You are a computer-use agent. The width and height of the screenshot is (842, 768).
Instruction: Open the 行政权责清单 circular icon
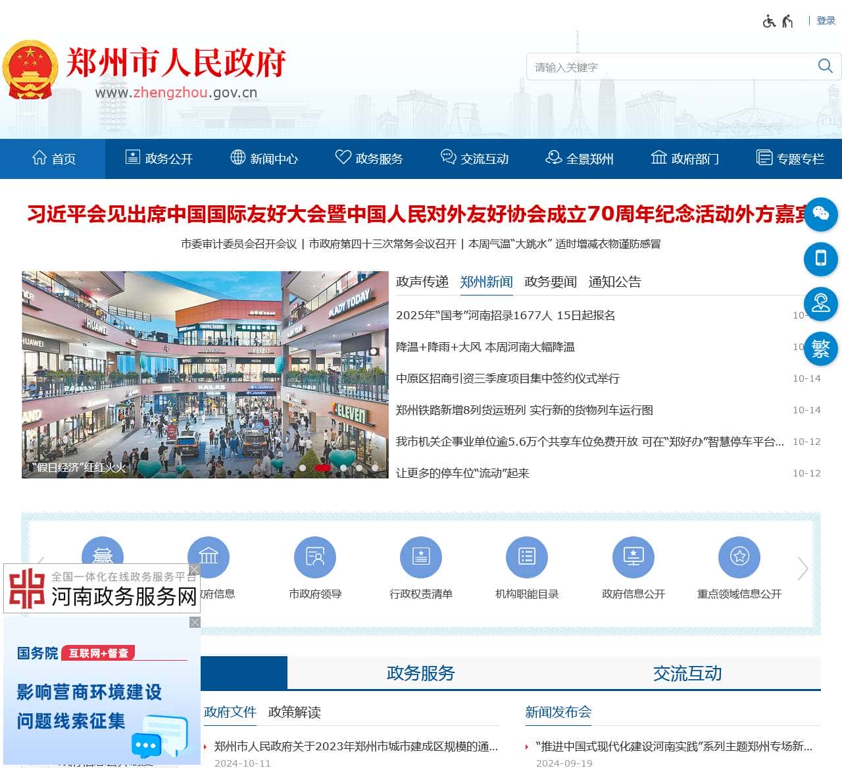tap(421, 556)
